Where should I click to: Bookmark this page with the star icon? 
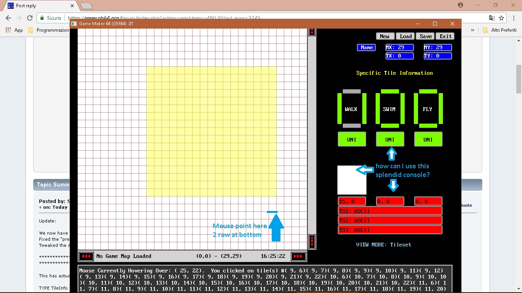pyautogui.click(x=501, y=18)
